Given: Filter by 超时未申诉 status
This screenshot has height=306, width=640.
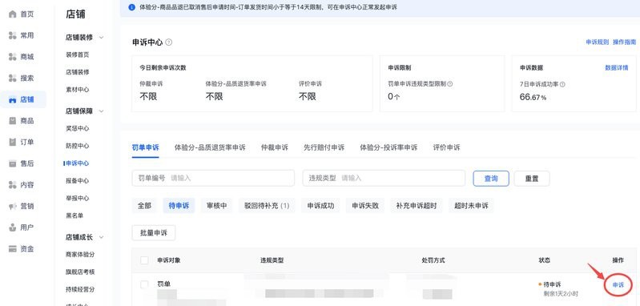Looking at the screenshot, I should coord(471,206).
